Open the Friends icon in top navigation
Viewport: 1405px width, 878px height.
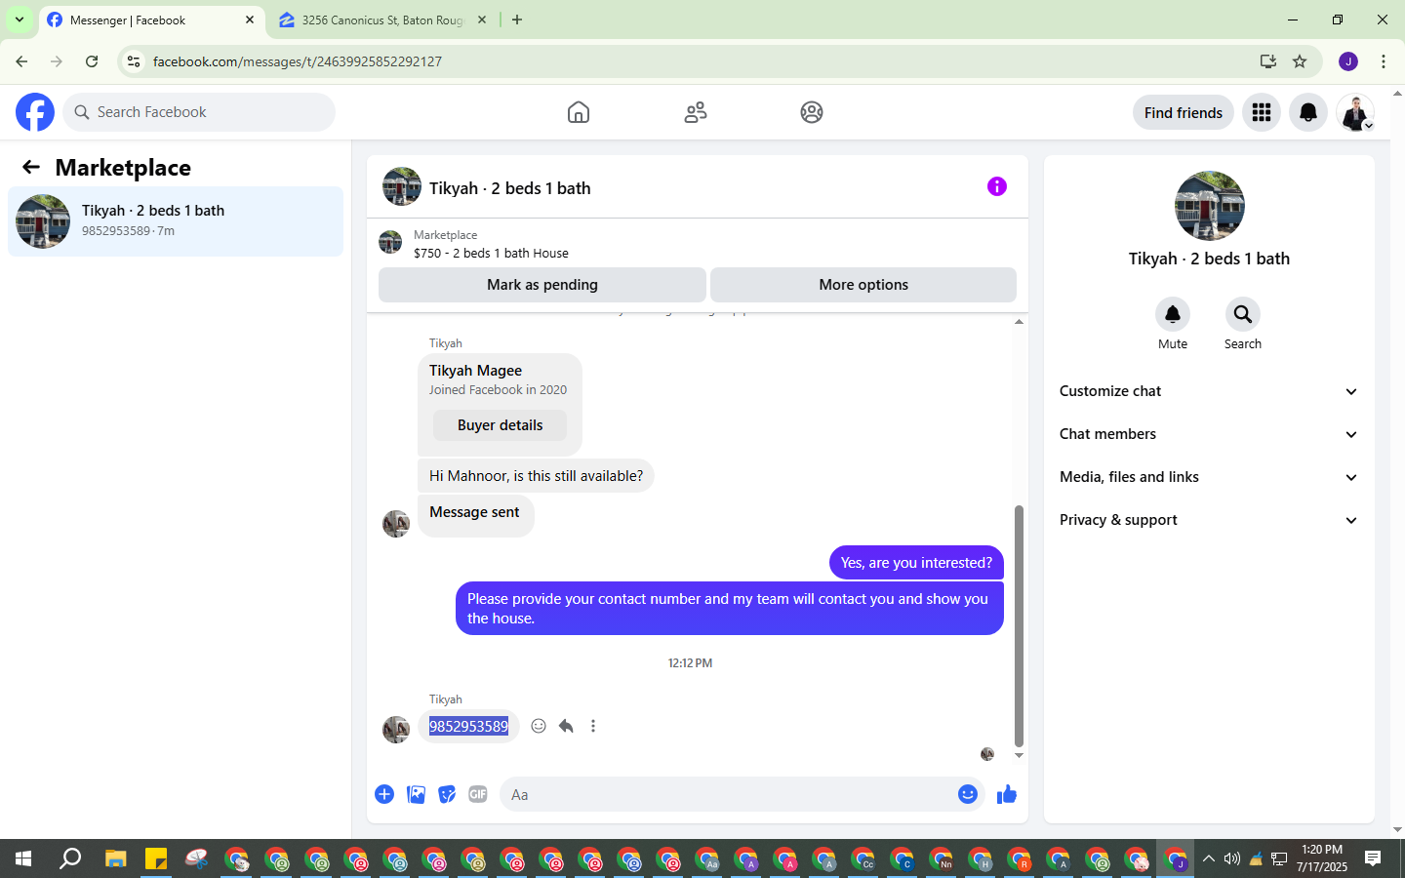[x=696, y=112]
